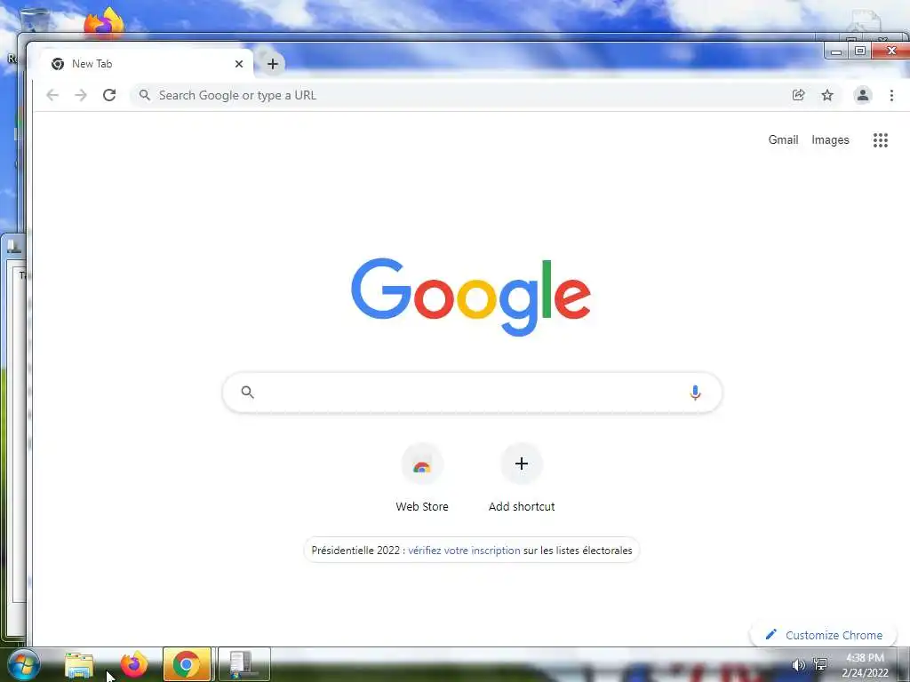
Task: Click magnifier icon in Google search box
Action: coord(247,393)
